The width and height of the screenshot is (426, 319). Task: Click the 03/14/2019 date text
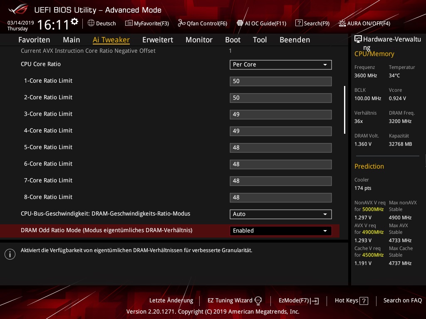pos(21,23)
